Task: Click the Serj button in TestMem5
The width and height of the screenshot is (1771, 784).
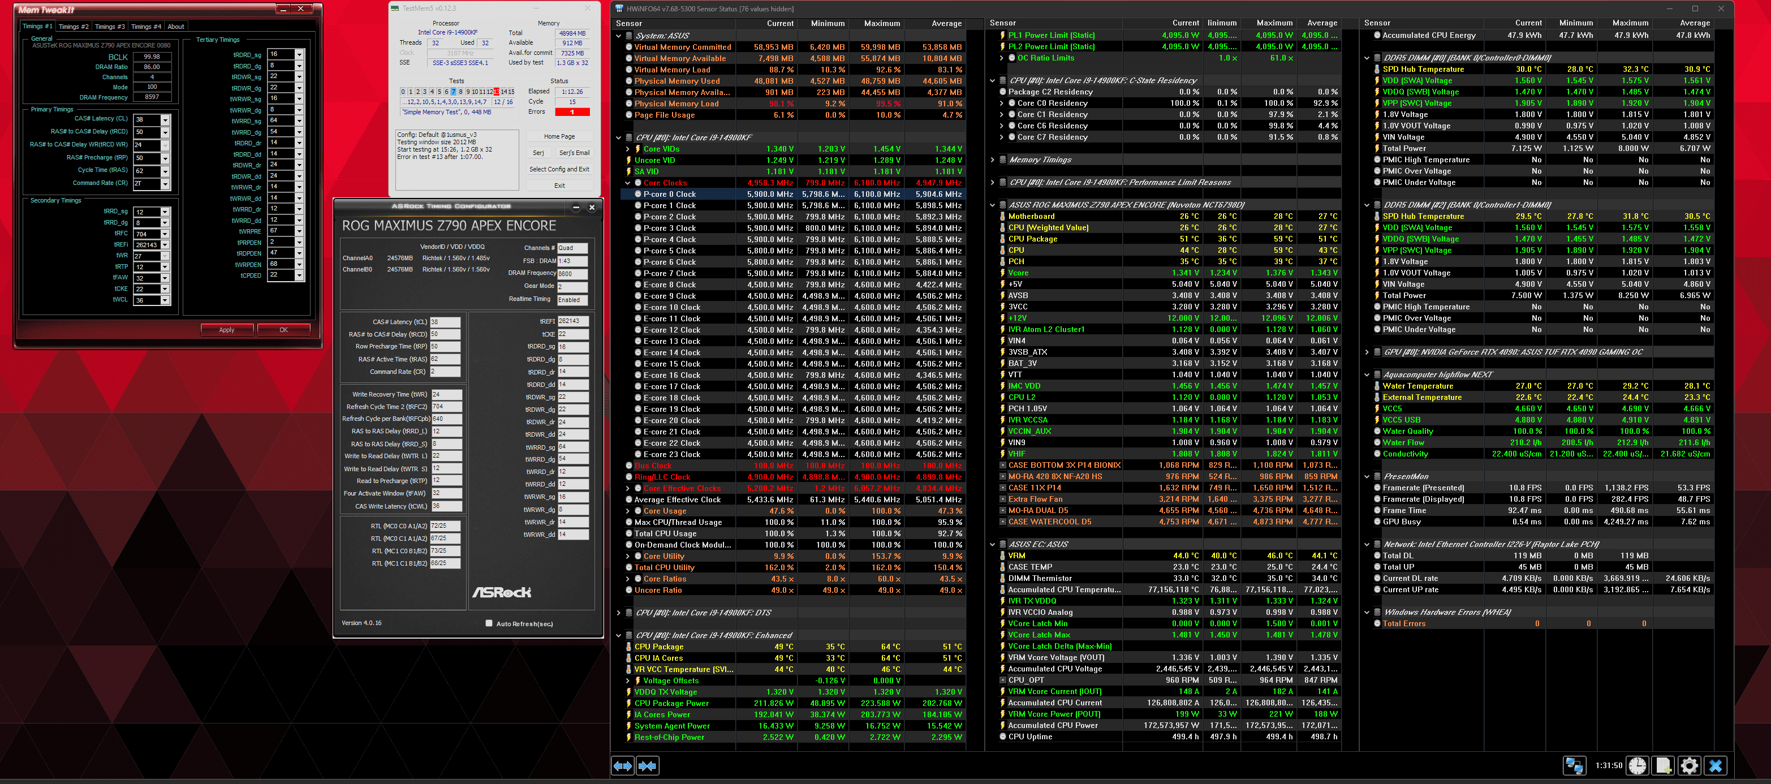Action: pyautogui.click(x=538, y=153)
